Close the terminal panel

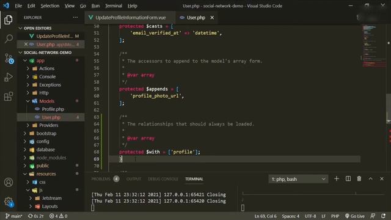(x=382, y=178)
